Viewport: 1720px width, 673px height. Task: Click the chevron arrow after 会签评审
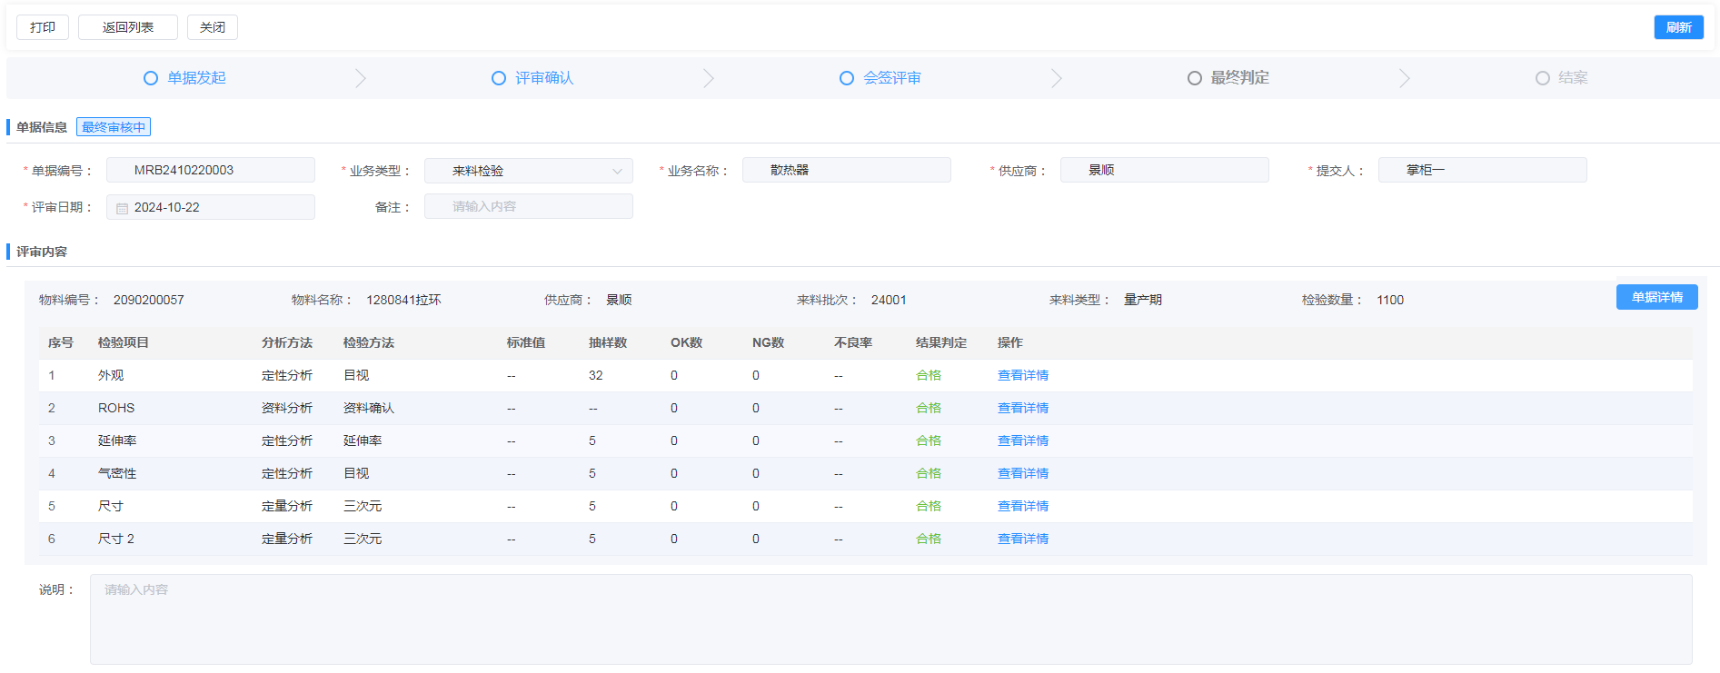1057,78
